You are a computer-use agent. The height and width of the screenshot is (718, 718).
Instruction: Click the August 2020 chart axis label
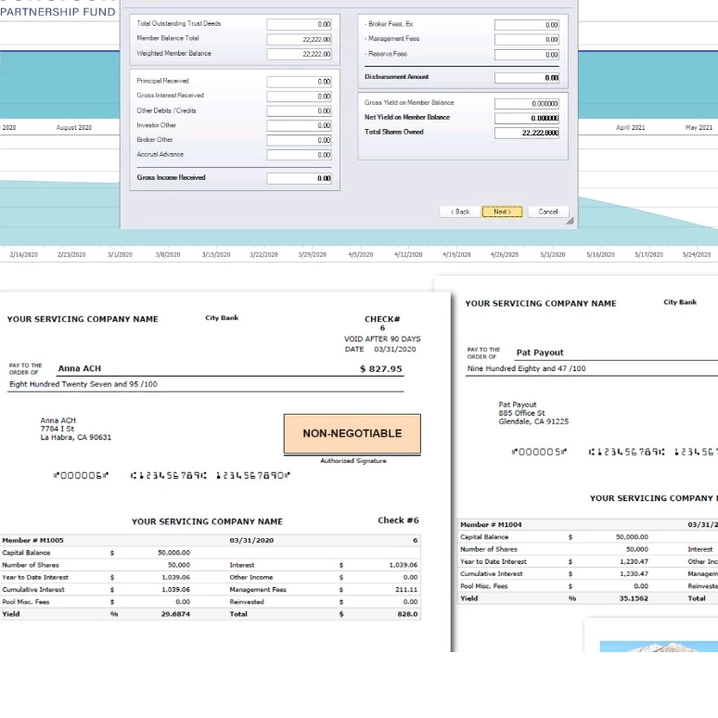pos(74,128)
